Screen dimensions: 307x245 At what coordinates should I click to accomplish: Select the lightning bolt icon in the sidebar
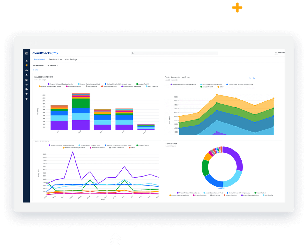[x=27, y=65]
